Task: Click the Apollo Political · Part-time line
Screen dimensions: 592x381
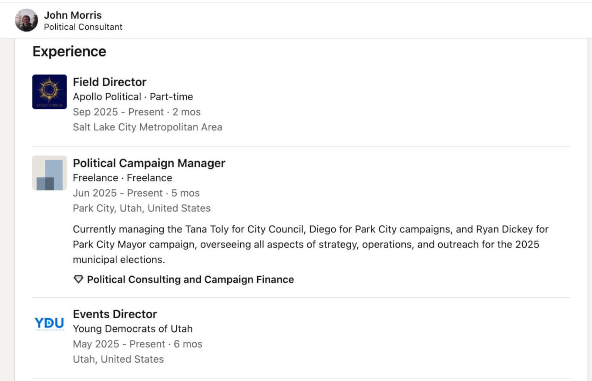Action: click(x=133, y=97)
